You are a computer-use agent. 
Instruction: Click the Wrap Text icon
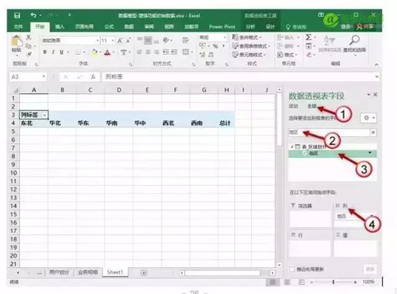[185, 40]
